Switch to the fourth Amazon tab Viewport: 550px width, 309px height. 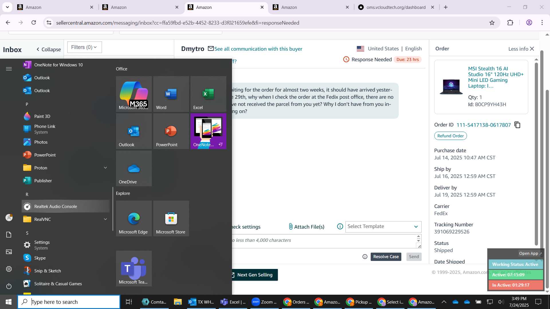pos(311,7)
